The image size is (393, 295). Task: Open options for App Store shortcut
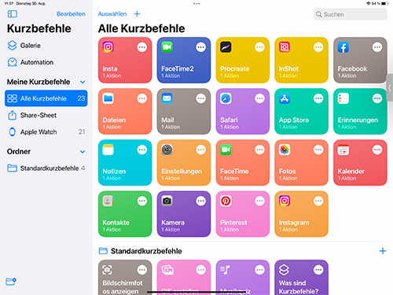tap(318, 98)
